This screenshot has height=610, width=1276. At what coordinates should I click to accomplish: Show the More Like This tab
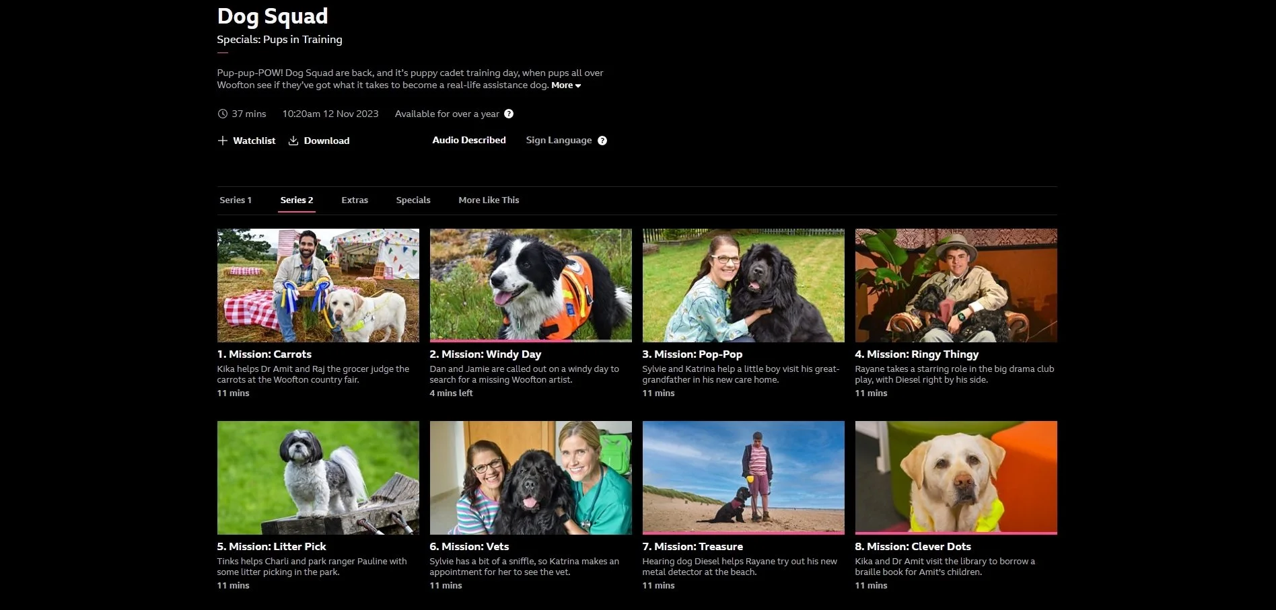489,200
